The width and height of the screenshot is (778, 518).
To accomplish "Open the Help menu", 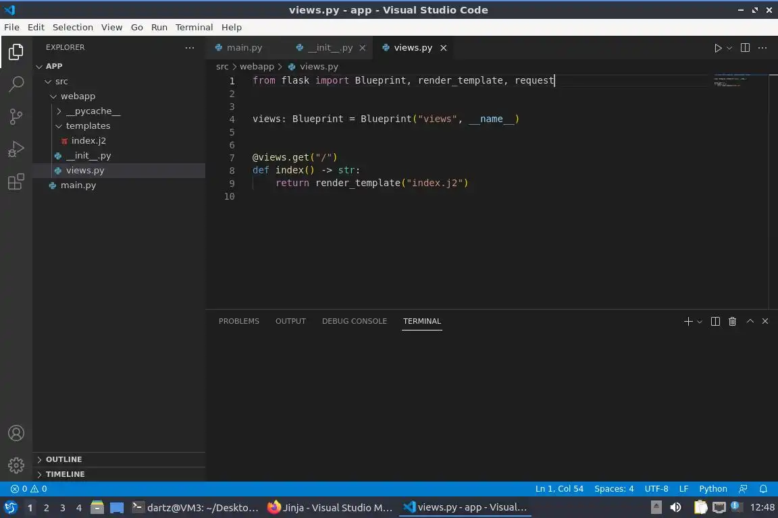I will click(x=231, y=27).
